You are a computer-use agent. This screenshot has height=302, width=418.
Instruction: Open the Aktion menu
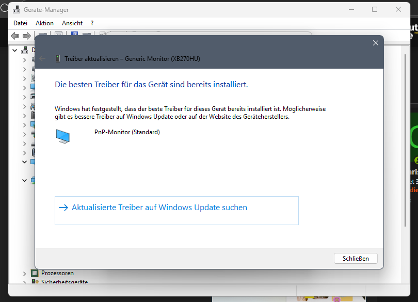pyautogui.click(x=44, y=23)
